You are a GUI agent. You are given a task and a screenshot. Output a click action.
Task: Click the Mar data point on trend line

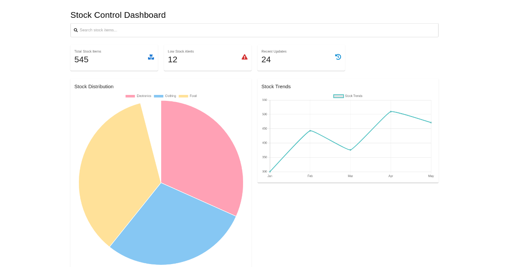tap(350, 150)
